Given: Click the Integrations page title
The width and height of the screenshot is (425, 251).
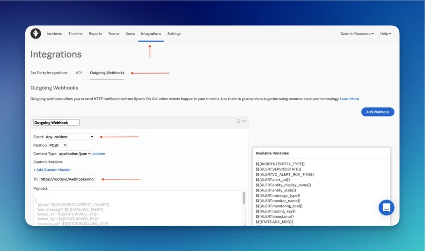Looking at the screenshot, I should 56,54.
